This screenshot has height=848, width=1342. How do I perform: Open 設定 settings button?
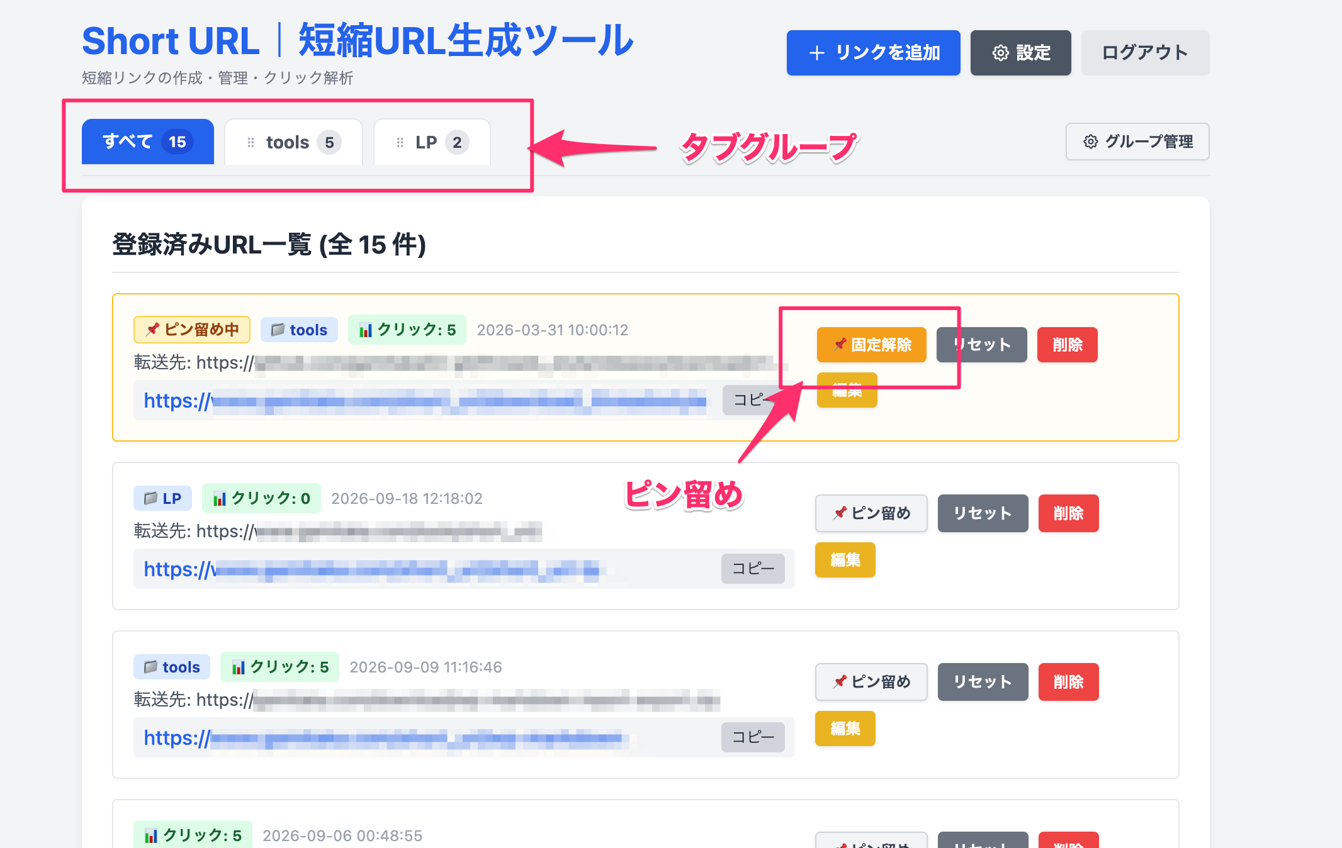(1020, 53)
